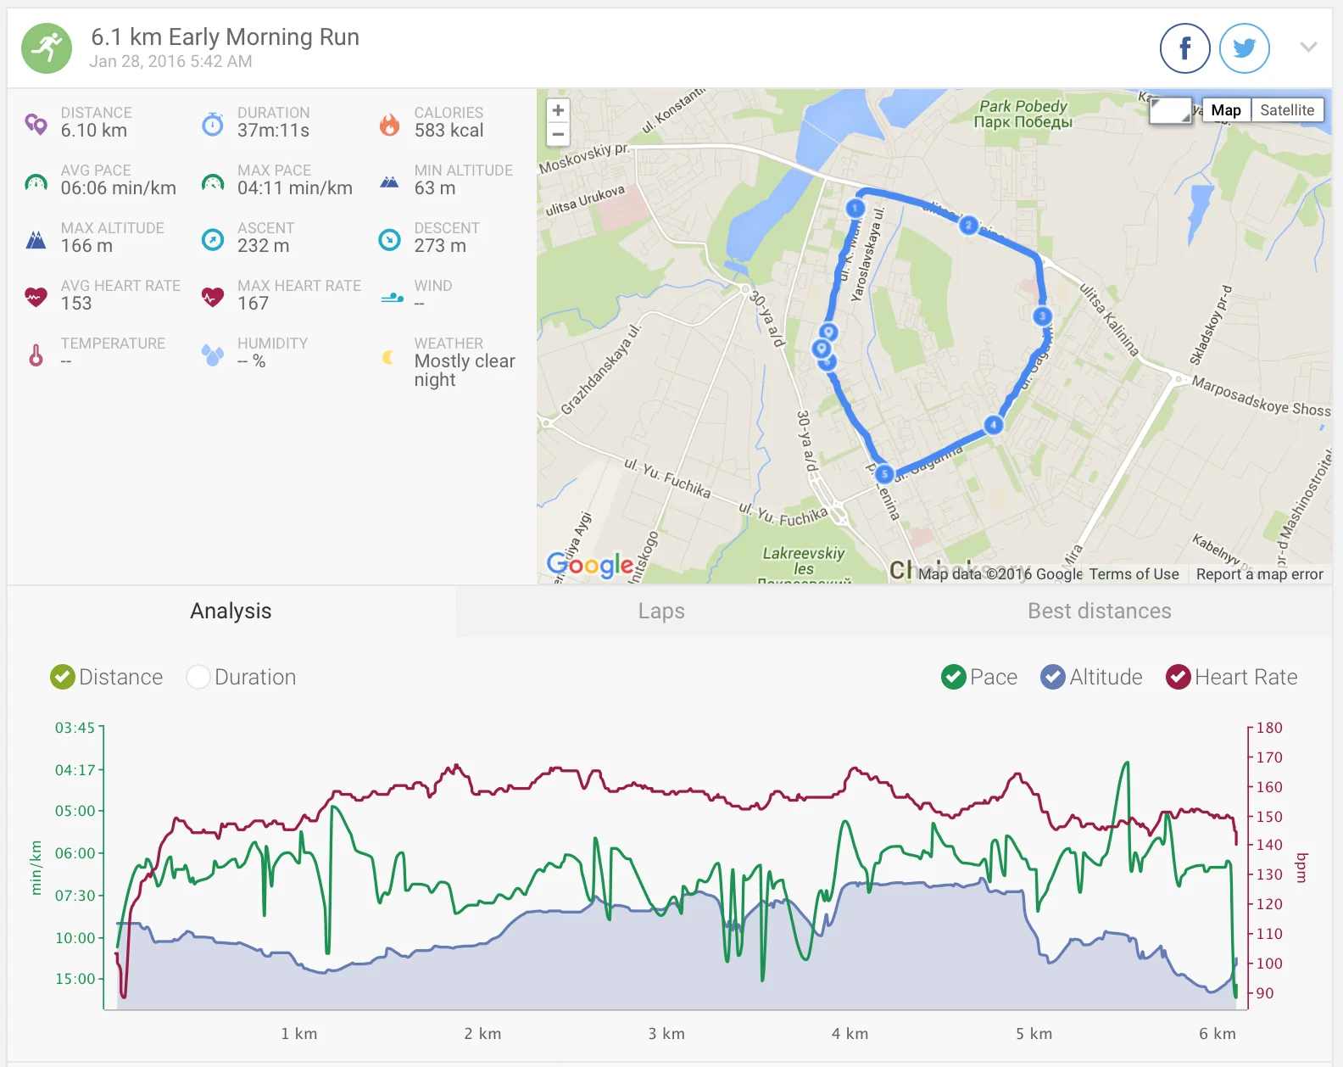The width and height of the screenshot is (1343, 1067).
Task: Zoom out on the map
Action: click(558, 134)
